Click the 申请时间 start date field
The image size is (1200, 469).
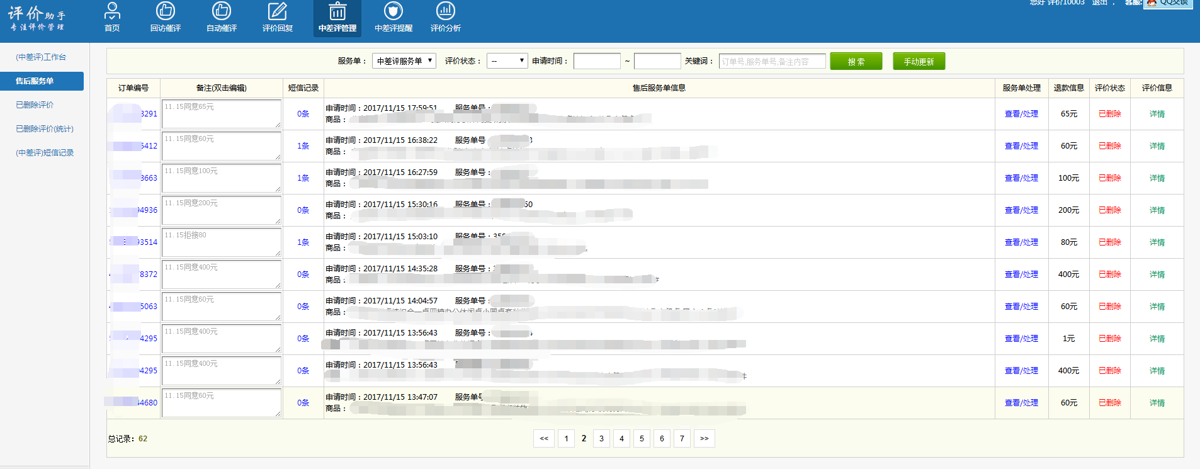(597, 61)
